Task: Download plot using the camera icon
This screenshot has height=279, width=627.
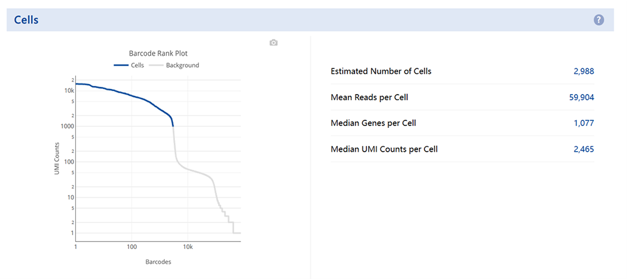Action: tap(273, 43)
